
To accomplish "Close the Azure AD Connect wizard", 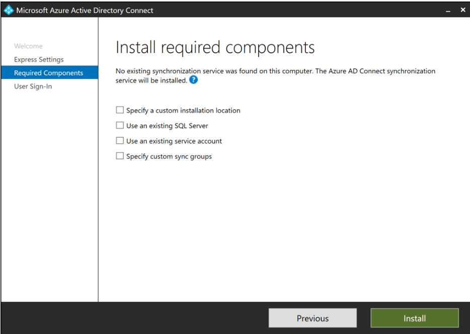I will point(462,10).
